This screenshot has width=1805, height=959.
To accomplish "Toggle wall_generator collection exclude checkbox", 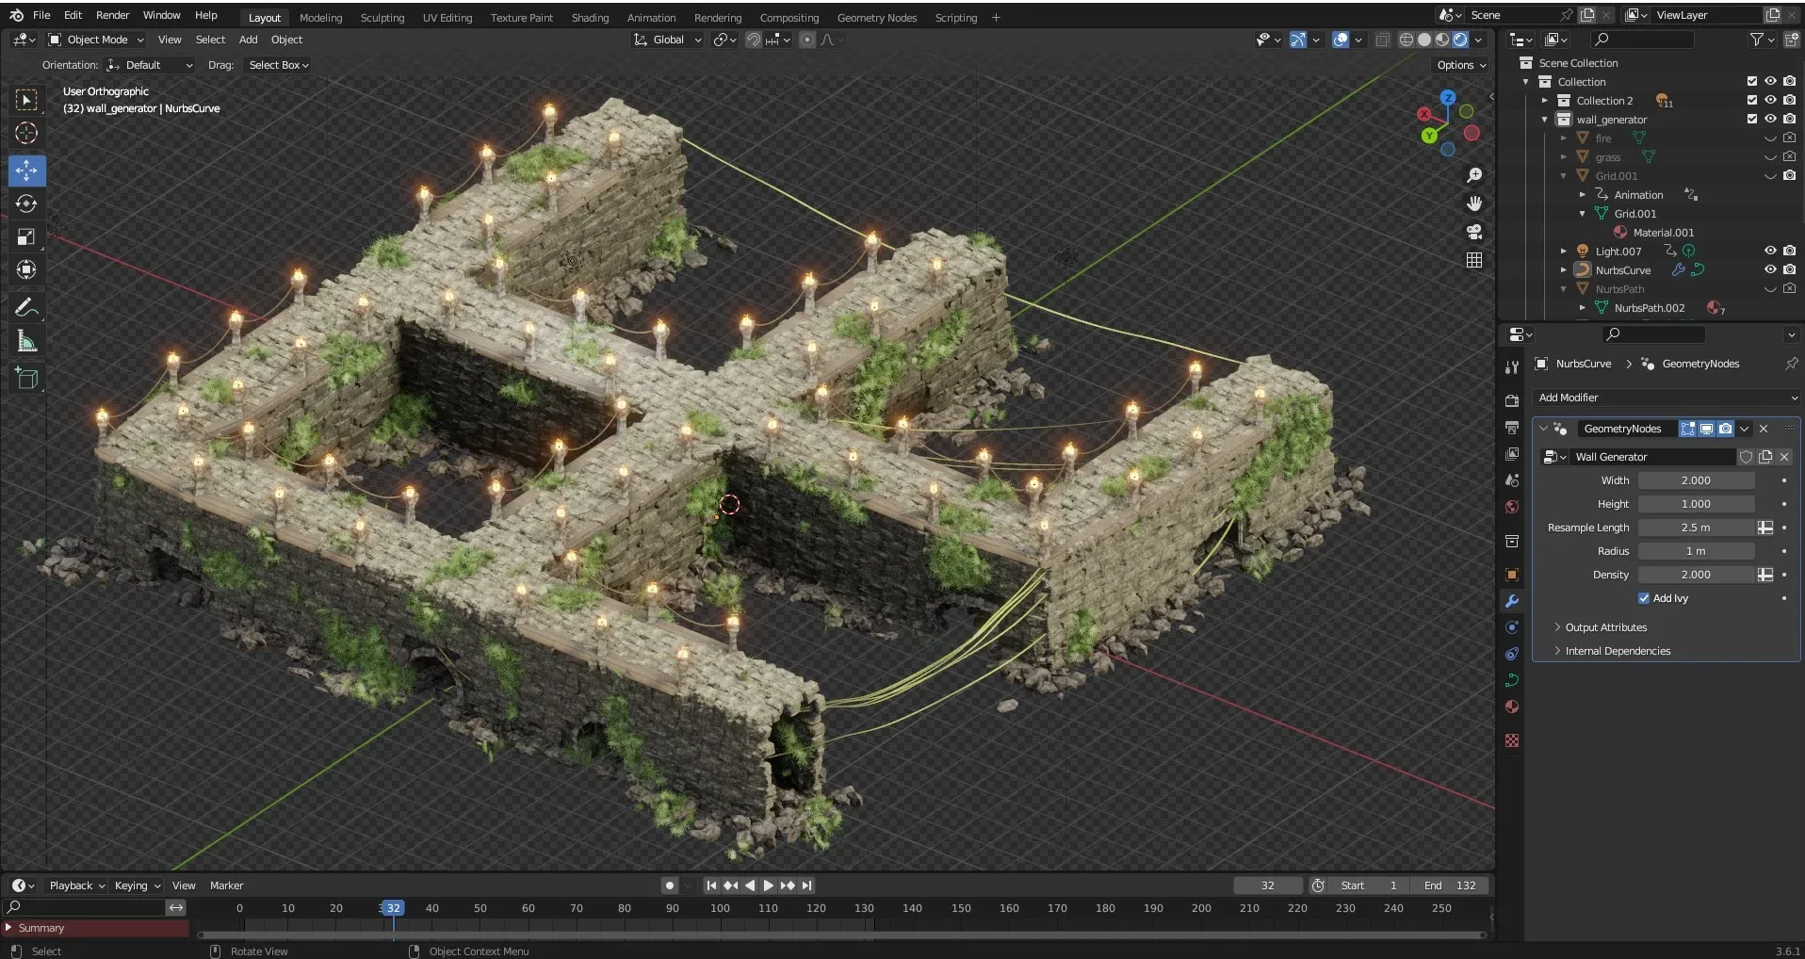I will [1752, 119].
